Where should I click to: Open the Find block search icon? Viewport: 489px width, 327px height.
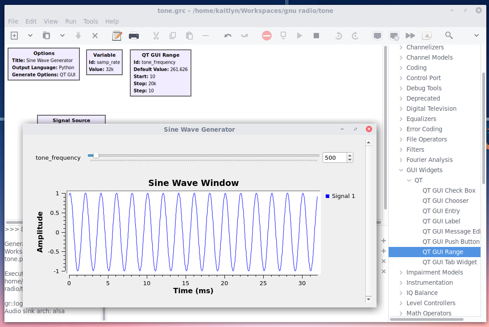click(448, 36)
